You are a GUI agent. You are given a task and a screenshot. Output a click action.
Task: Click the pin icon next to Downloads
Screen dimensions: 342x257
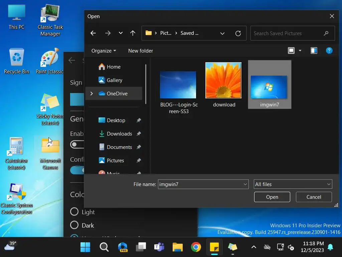(x=139, y=134)
